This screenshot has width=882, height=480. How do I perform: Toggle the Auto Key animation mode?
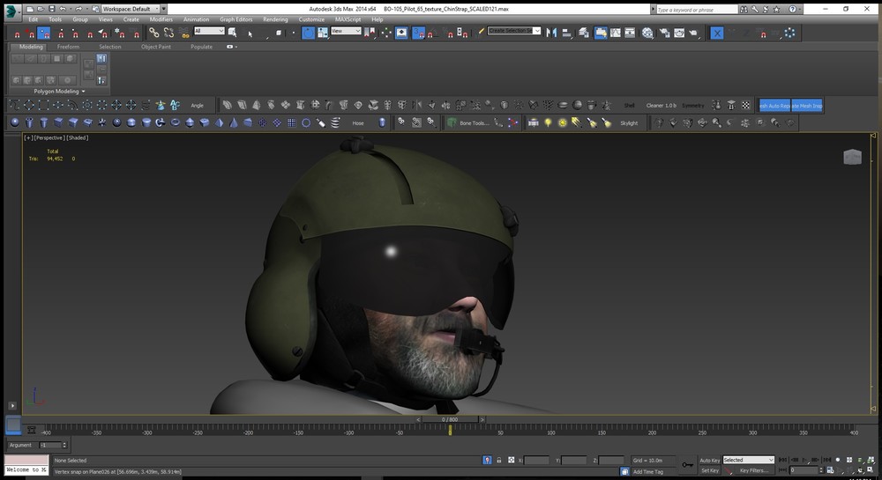(709, 460)
